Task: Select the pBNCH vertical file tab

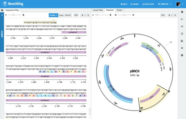Action: click(x=2, y=34)
